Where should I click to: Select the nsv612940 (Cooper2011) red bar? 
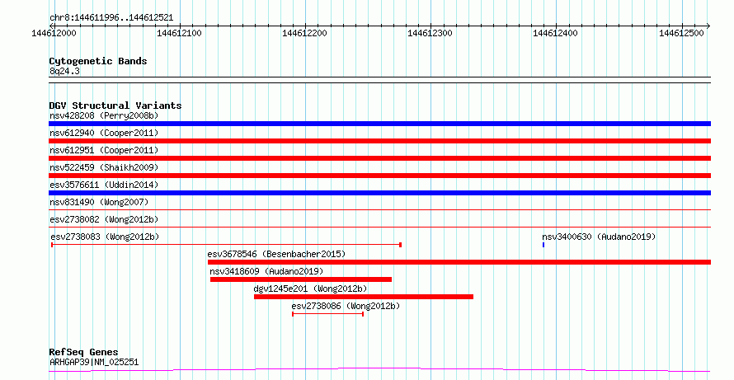(379, 141)
